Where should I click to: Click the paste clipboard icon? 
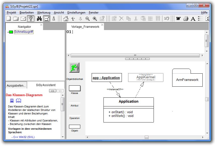[x=143, y=19]
